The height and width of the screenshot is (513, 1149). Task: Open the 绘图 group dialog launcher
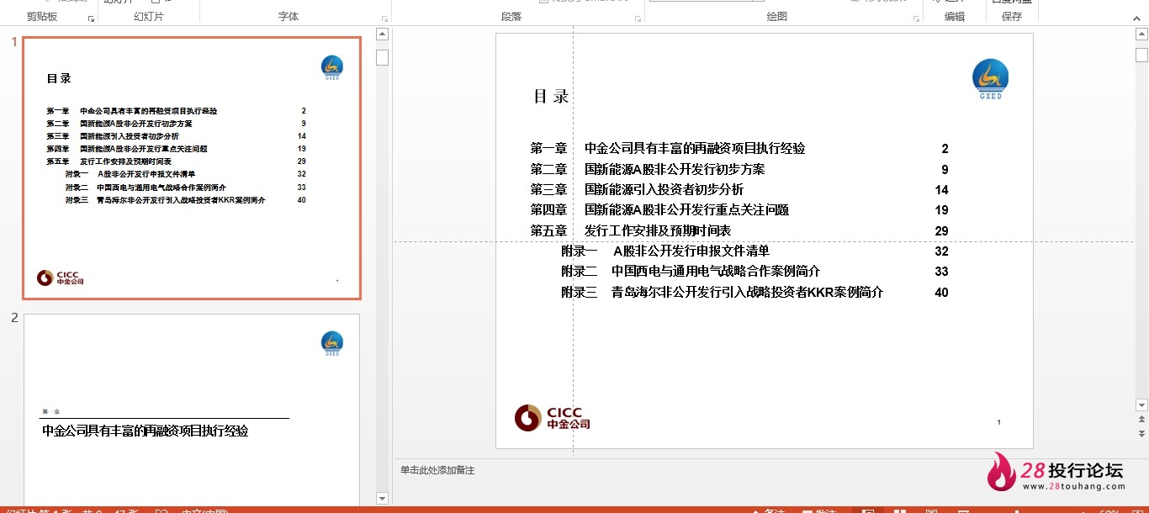click(915, 19)
